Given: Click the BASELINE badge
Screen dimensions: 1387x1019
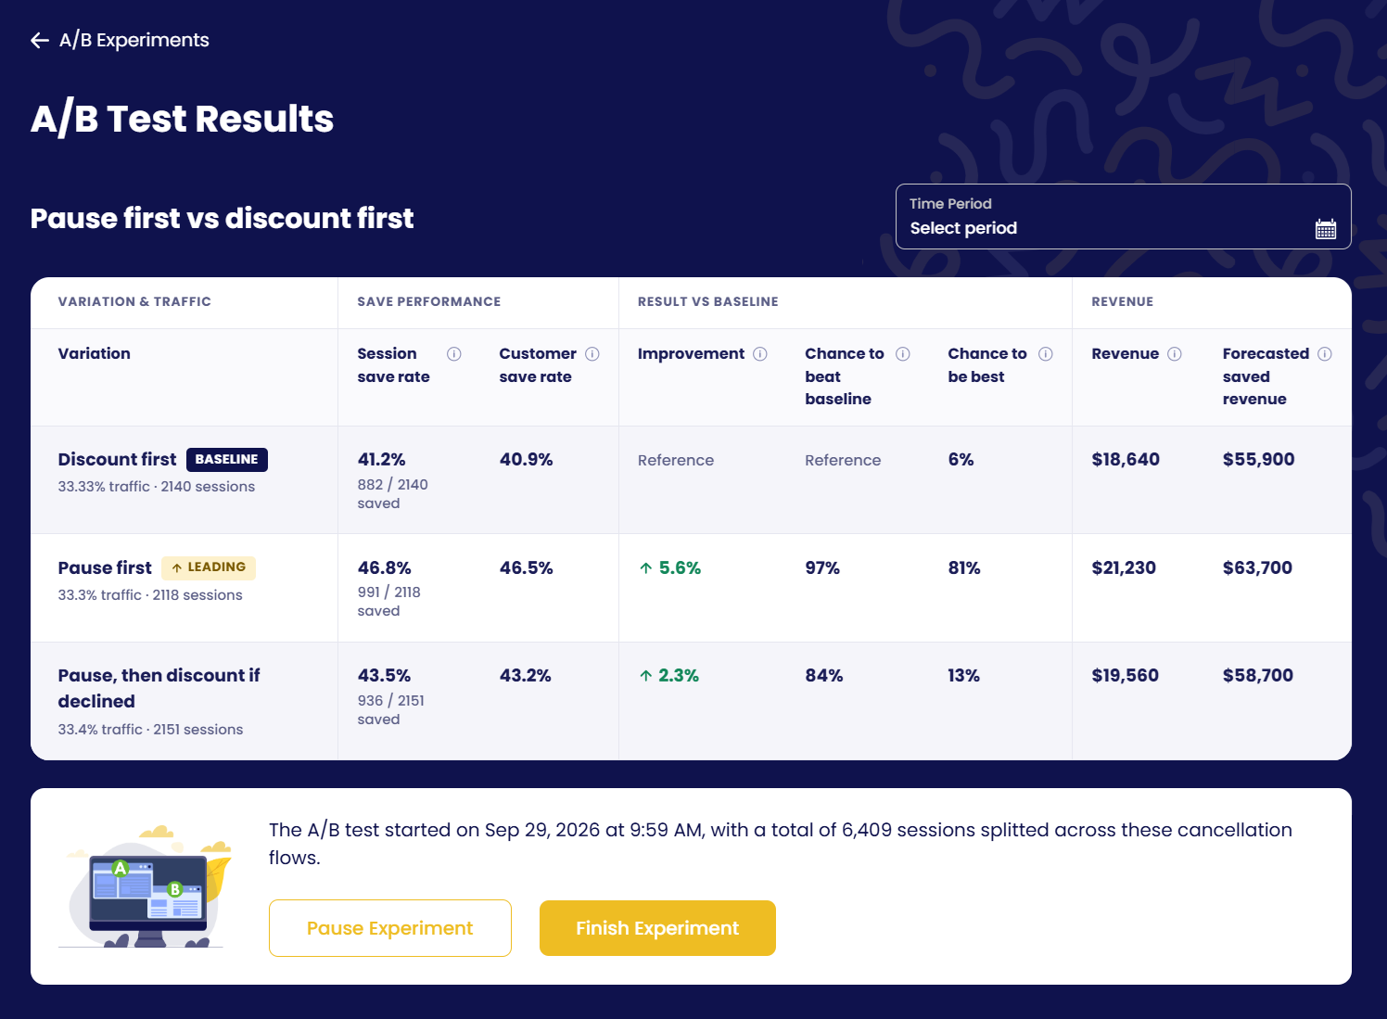Looking at the screenshot, I should pyautogui.click(x=227, y=459).
